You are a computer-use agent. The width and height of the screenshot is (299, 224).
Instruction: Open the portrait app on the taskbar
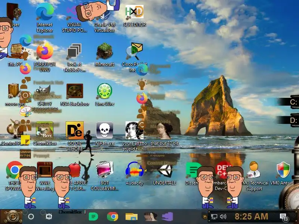click(x=151, y=217)
